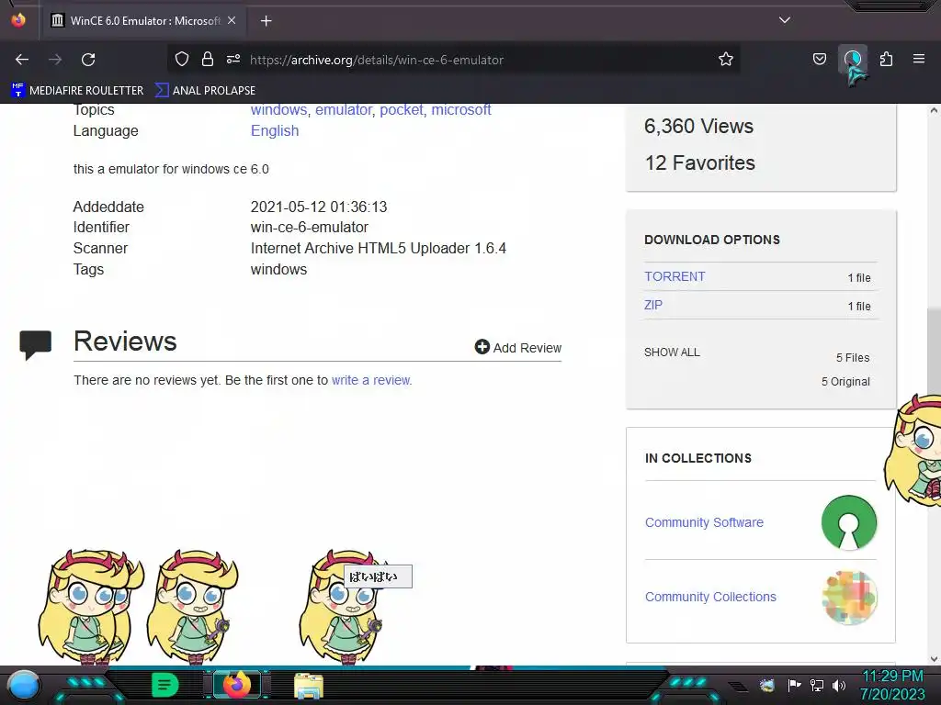Open File Explorer from taskbar
The width and height of the screenshot is (941, 705).
tap(309, 686)
